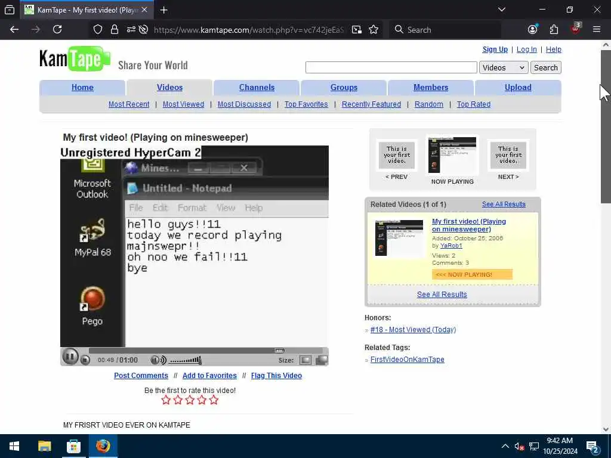The width and height of the screenshot is (611, 458).
Task: Open the Firefox account icon
Action: [x=533, y=30]
